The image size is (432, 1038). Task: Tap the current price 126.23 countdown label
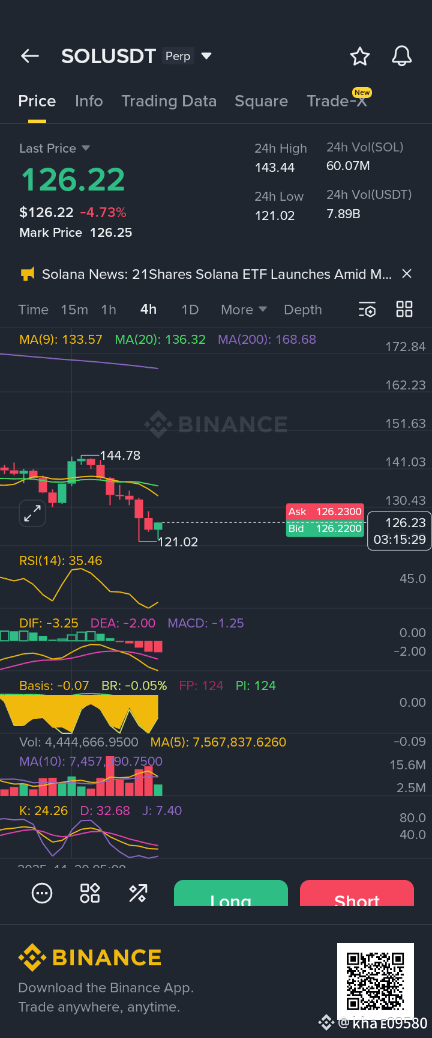tap(400, 531)
